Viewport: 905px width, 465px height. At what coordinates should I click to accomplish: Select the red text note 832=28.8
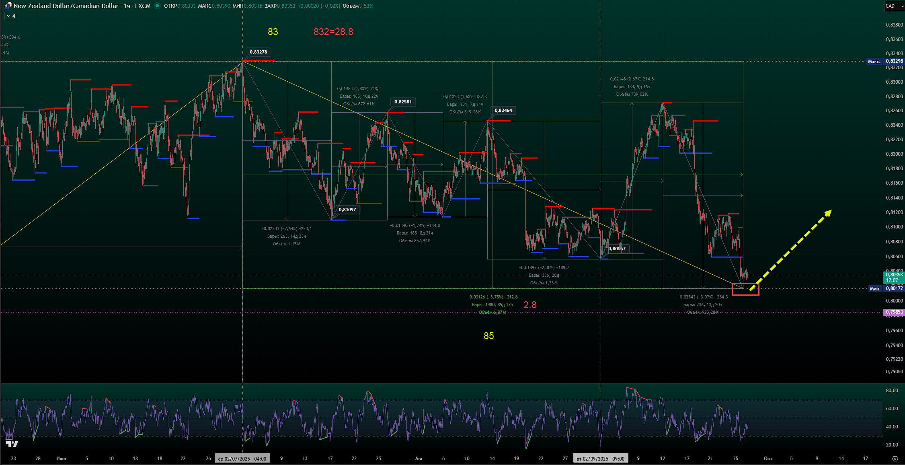click(333, 32)
